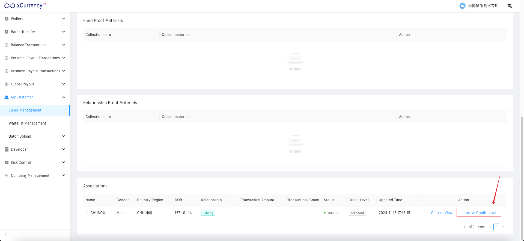Click the Relationship Proof Materials heading
Image resolution: width=524 pixels, height=241 pixels.
pyautogui.click(x=110, y=103)
